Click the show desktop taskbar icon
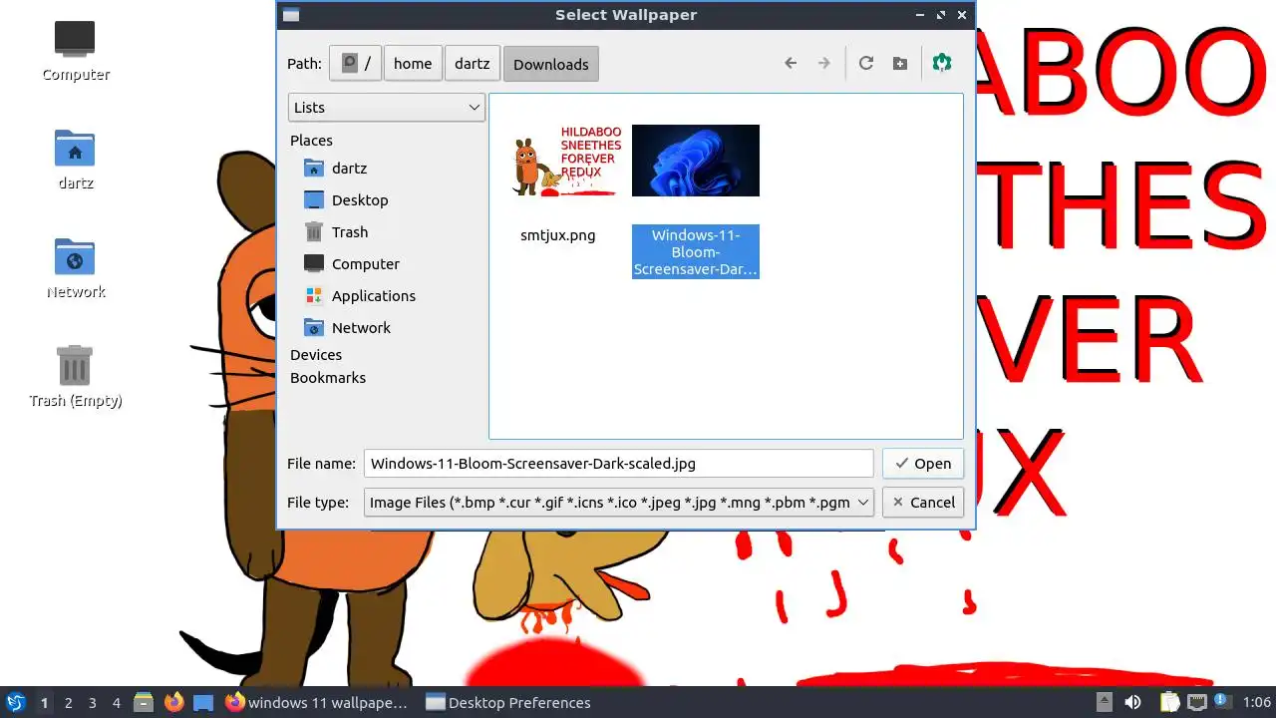Screen dimensions: 1276x718 [x=203, y=703]
